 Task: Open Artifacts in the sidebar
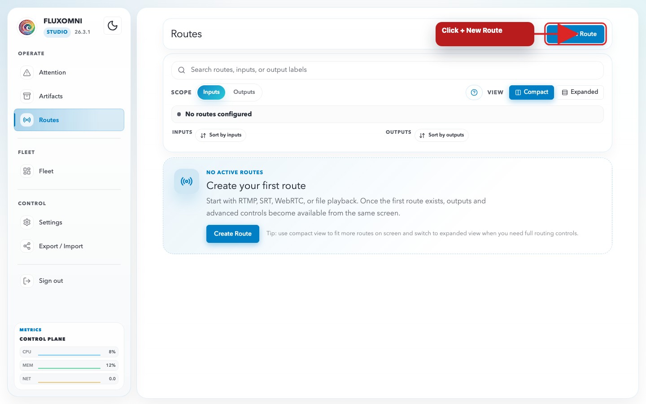click(69, 96)
